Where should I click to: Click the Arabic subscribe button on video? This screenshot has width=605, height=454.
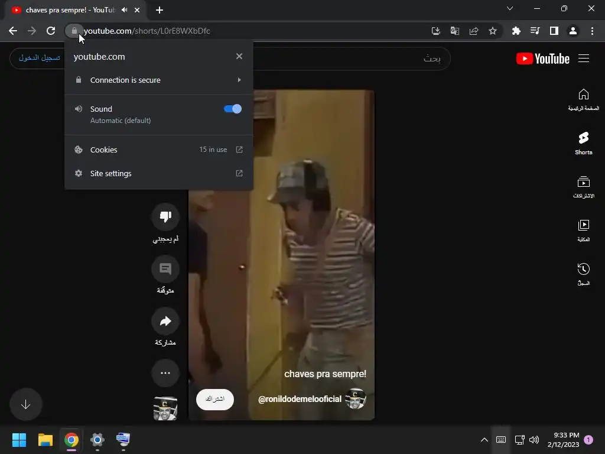pos(215,399)
